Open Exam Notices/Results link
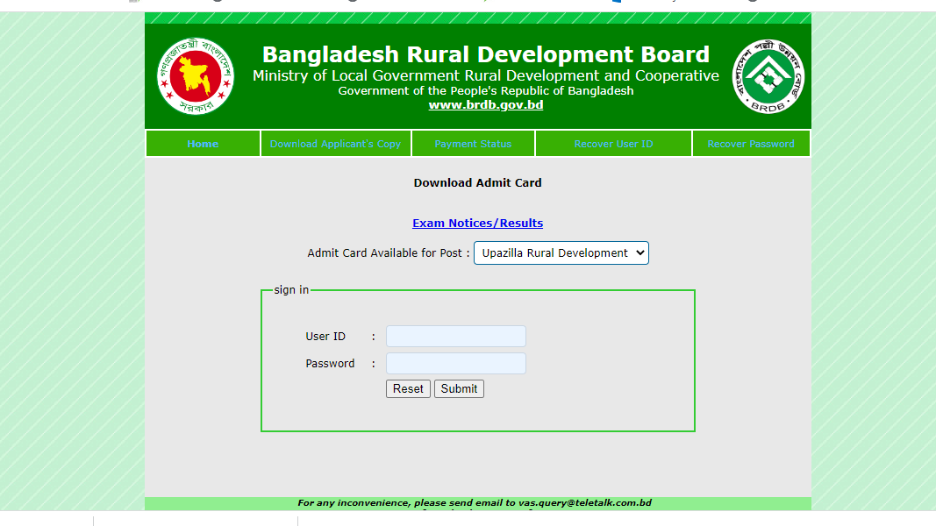 coord(477,223)
